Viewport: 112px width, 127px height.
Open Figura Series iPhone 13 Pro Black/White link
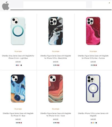[56, 57]
